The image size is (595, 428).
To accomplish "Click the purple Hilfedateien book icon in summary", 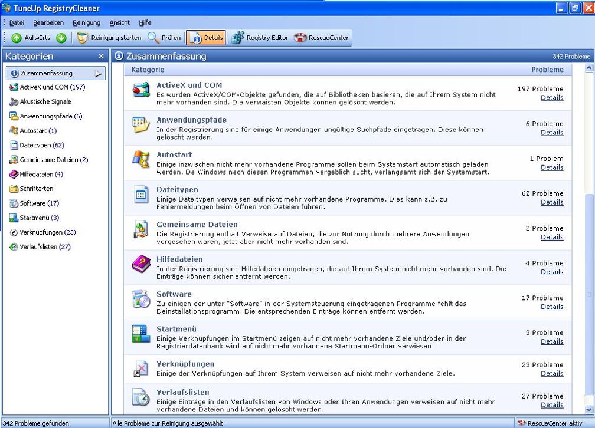I will (x=140, y=264).
